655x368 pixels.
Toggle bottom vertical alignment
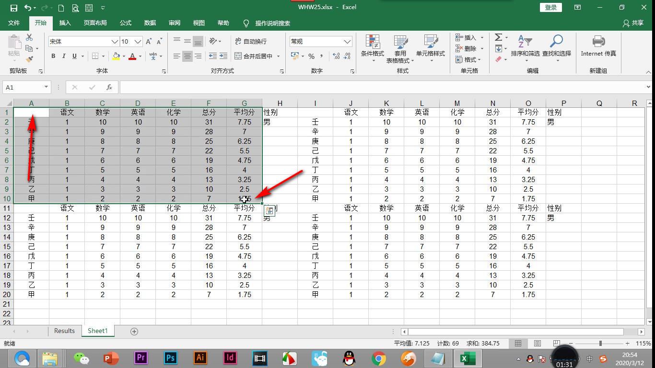[x=198, y=41]
